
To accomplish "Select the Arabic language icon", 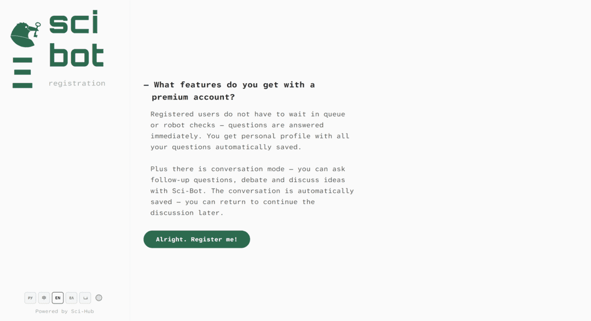I will point(85,297).
